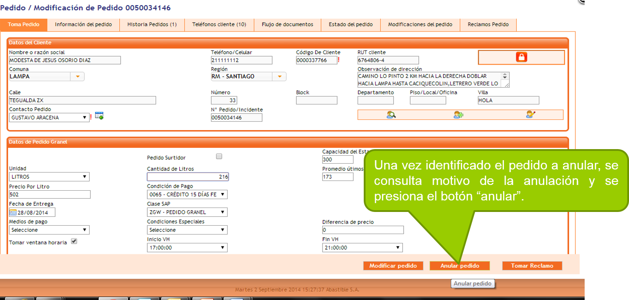Click the empty Departamento field
The image size is (629, 300).
click(376, 100)
